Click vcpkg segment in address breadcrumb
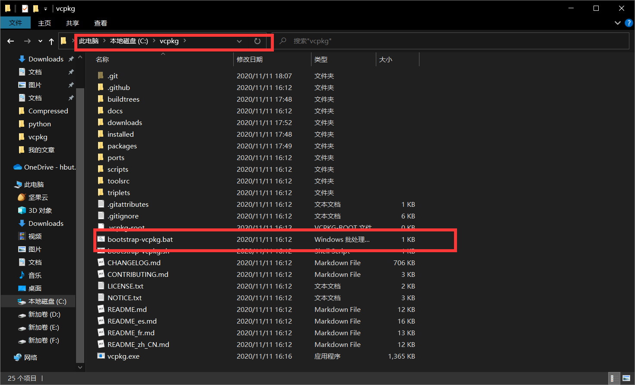Viewport: 635px width, 385px height. (x=169, y=41)
